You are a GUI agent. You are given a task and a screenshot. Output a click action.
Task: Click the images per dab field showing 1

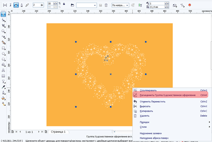(157, 3)
